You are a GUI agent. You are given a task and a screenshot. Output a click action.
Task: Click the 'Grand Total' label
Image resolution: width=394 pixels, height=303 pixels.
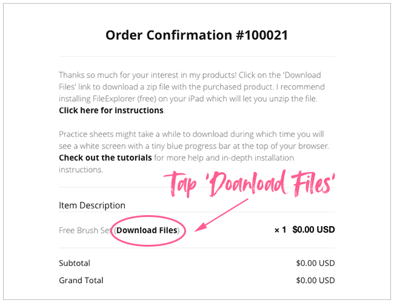(x=81, y=280)
